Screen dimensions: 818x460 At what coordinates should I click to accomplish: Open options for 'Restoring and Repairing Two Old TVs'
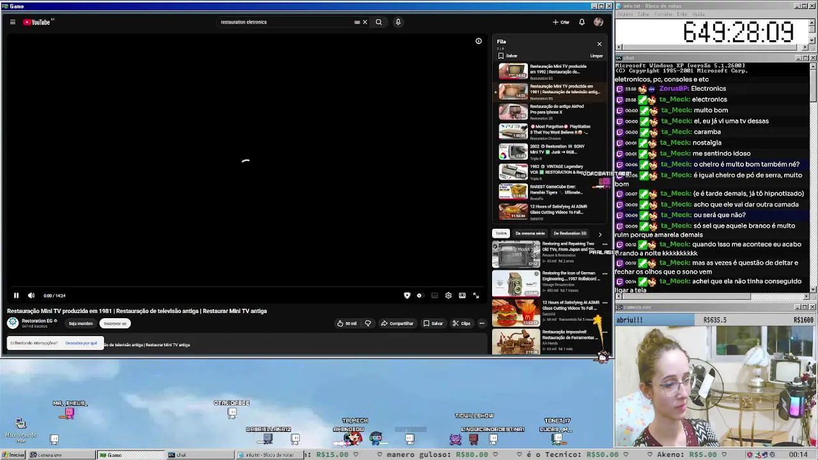(605, 245)
